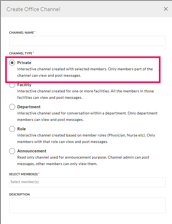This screenshot has height=224, width=172.
Task: Click the Create Office Channel title
Action: coord(33,9)
